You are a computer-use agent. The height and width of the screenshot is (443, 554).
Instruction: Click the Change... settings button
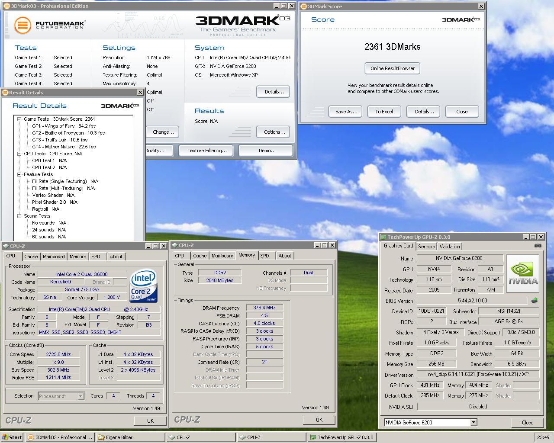coord(163,132)
